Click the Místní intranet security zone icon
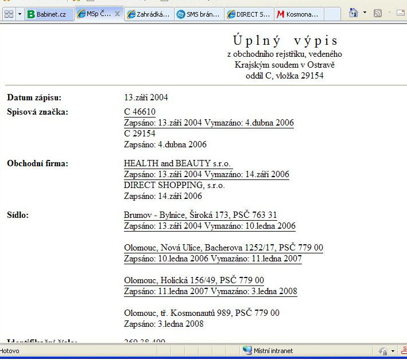The height and width of the screenshot is (360, 407). point(247,350)
